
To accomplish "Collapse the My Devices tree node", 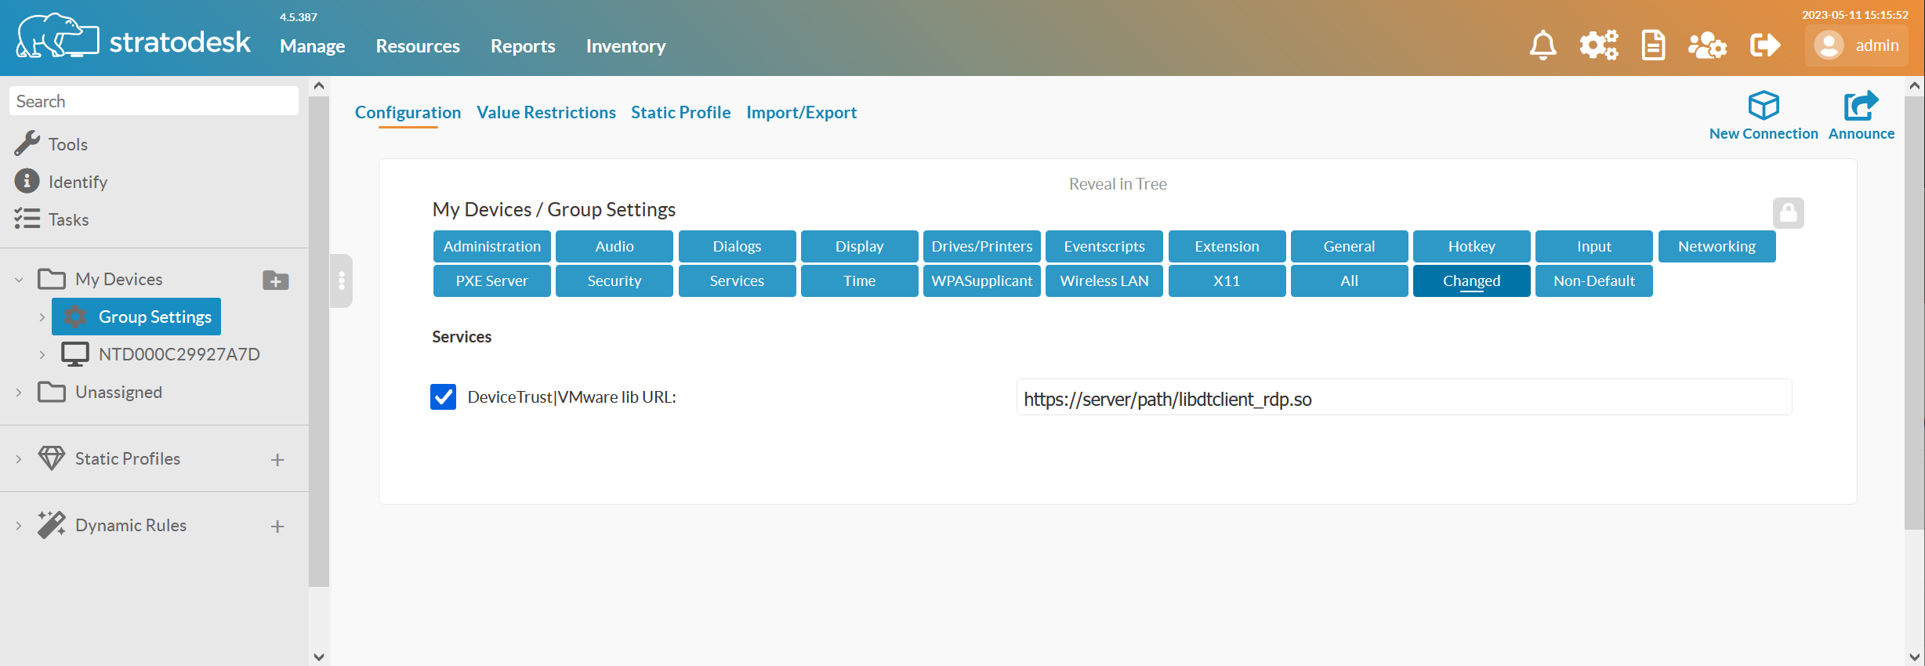I will [19, 280].
